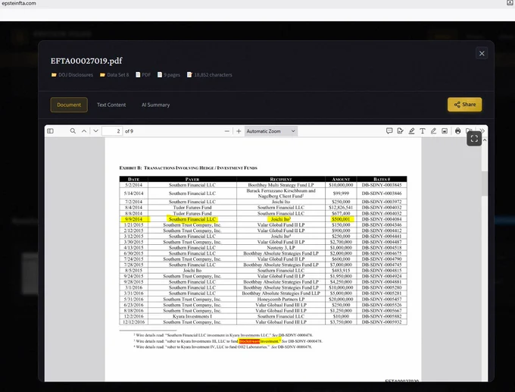
Task: Enter fullscreen document view
Action: (474, 139)
